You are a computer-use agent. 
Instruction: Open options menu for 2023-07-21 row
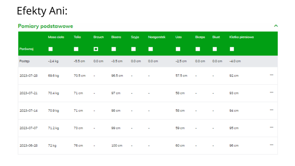(x=271, y=93)
